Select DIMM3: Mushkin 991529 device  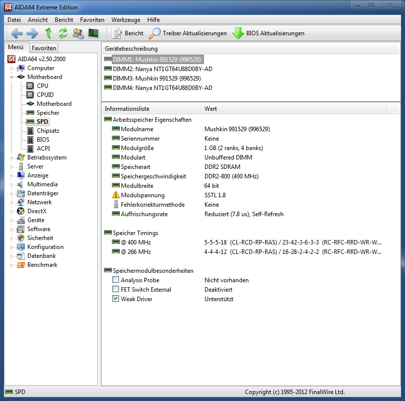pyautogui.click(x=152, y=79)
